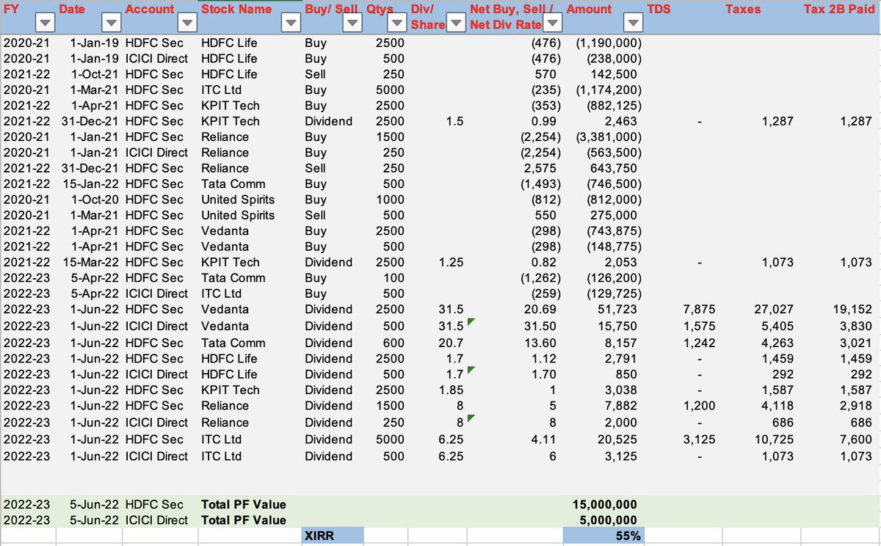Viewport: 881px width, 546px height.
Task: Click the XIRR label cell
Action: (333, 536)
